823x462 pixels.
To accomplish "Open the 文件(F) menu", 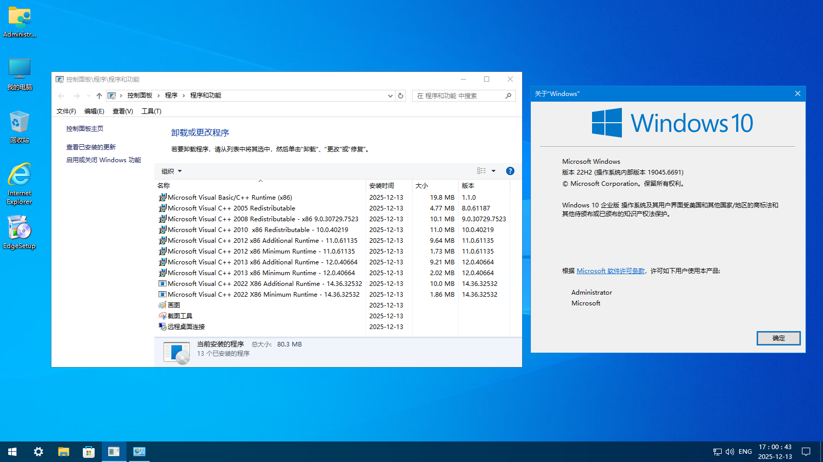I will tap(66, 111).
